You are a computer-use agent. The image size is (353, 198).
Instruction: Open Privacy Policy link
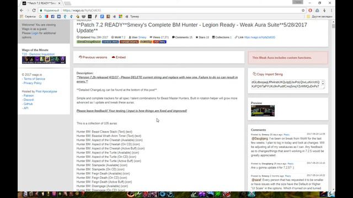tap(33, 83)
